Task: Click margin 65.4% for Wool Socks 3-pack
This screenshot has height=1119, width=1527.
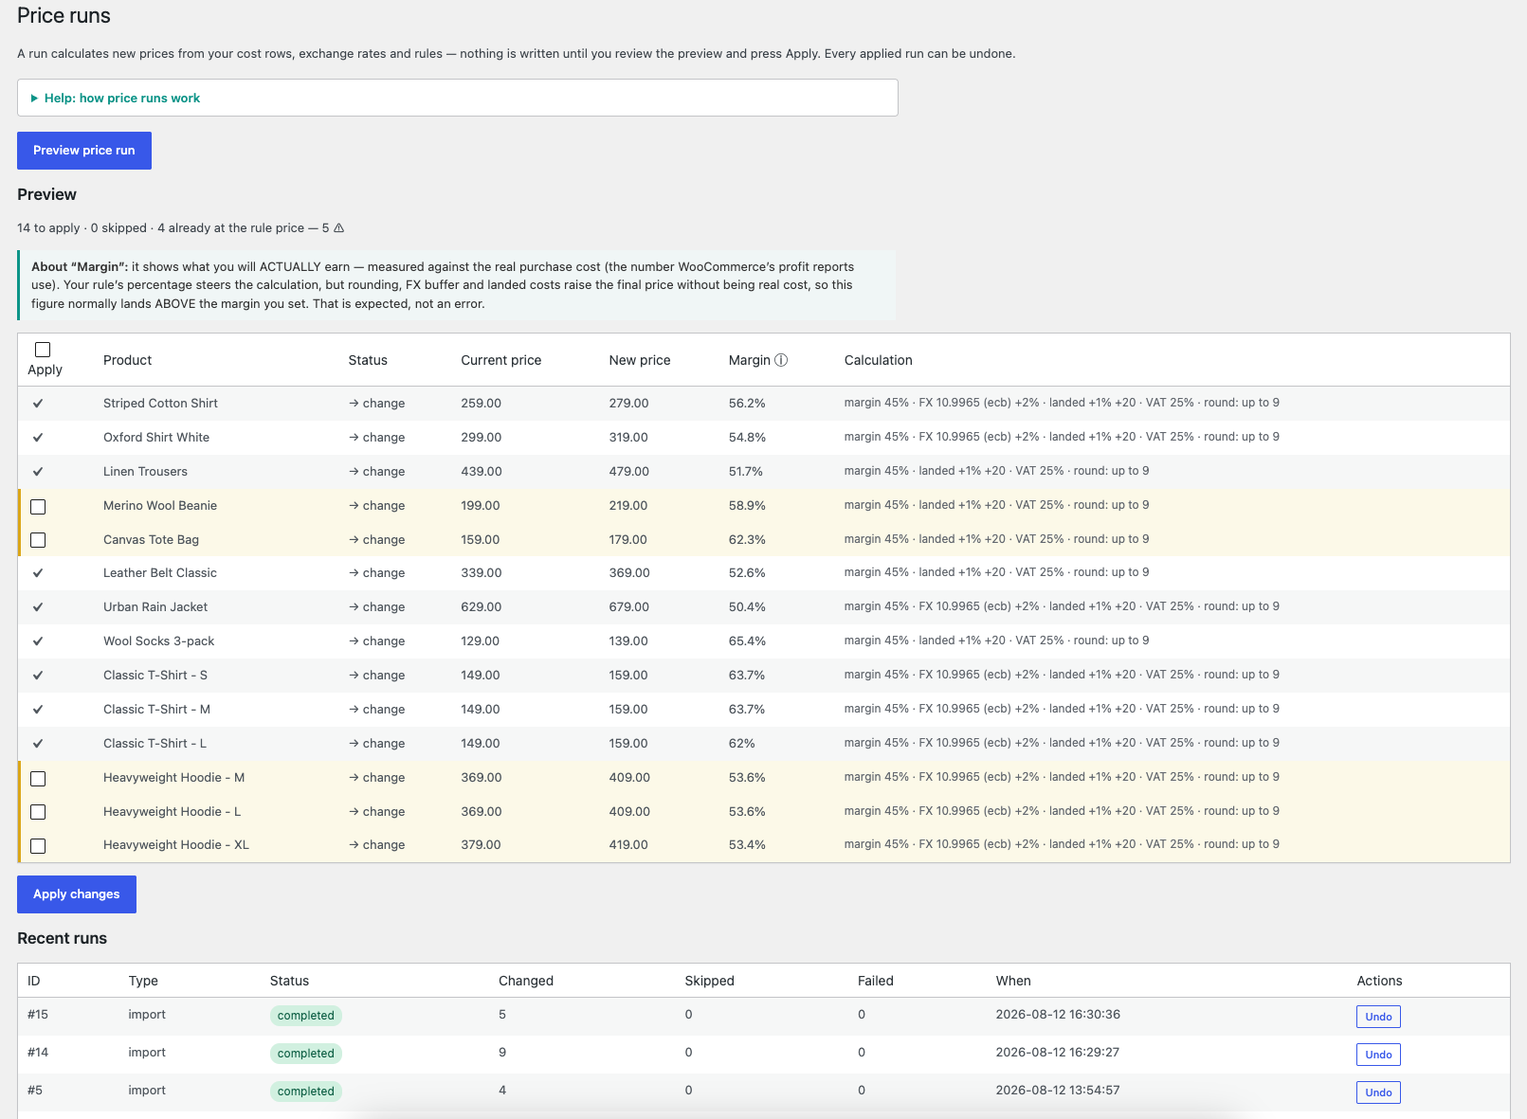Action: [747, 641]
